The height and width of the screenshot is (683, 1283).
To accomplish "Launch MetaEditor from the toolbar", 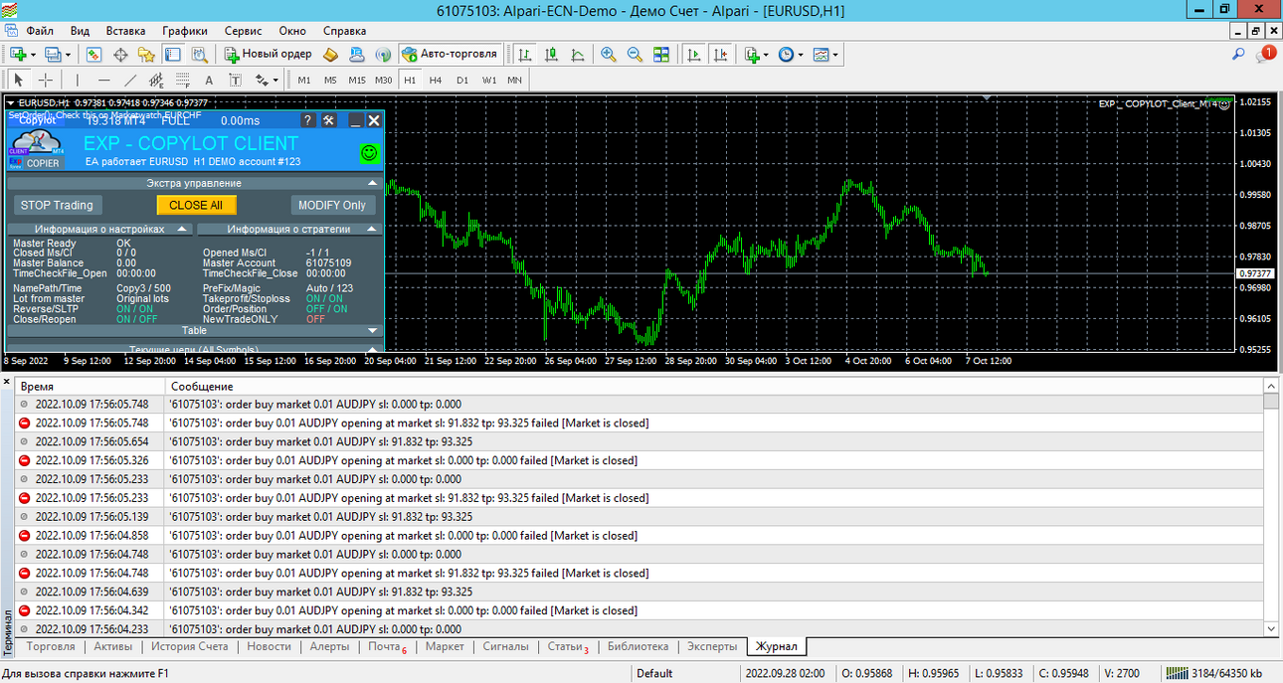I will click(332, 54).
